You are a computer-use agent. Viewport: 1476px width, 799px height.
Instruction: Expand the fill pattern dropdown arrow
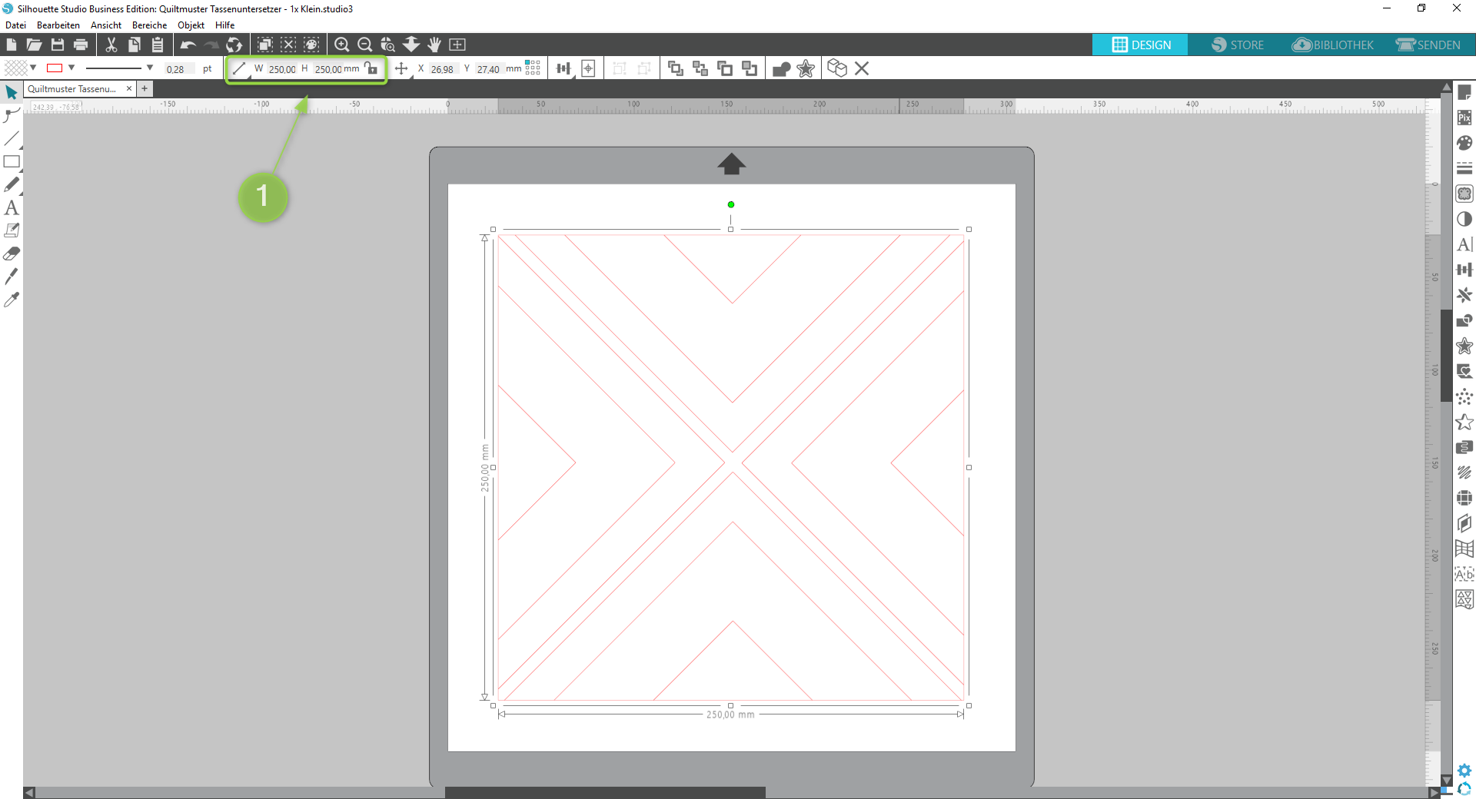pos(33,68)
